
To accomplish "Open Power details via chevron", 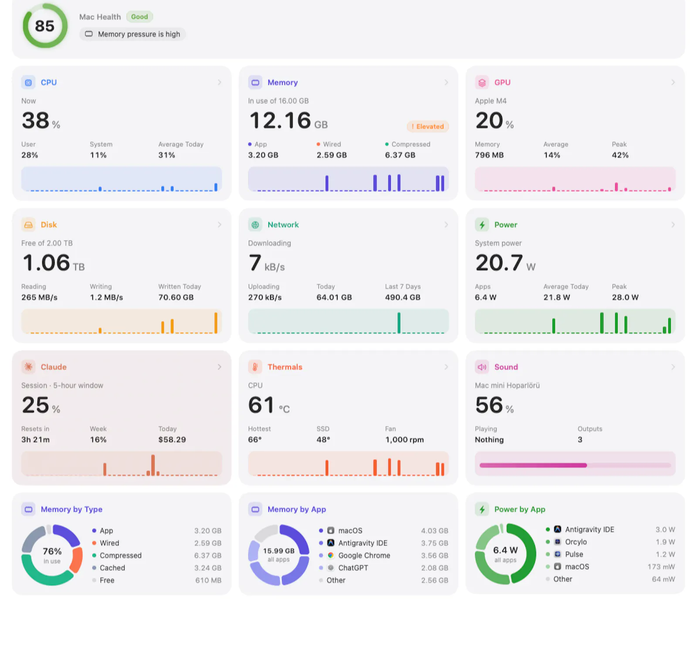I will pyautogui.click(x=673, y=225).
